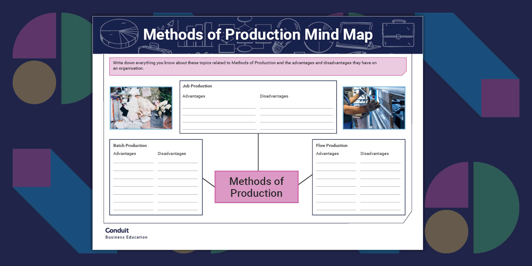Click the Conduit logo
532x266 pixels.
click(x=117, y=231)
